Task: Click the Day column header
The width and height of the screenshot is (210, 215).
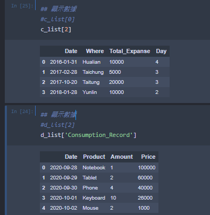Action: (161, 51)
